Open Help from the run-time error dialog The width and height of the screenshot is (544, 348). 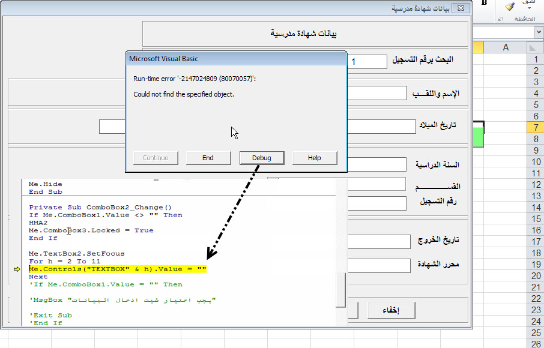tap(314, 158)
